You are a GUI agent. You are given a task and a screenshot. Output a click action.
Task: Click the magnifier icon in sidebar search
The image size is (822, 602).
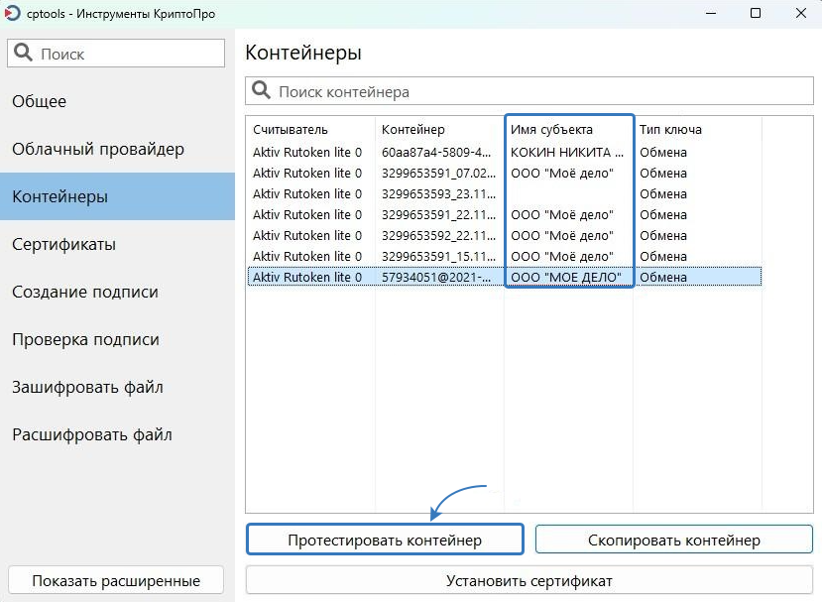tap(24, 54)
